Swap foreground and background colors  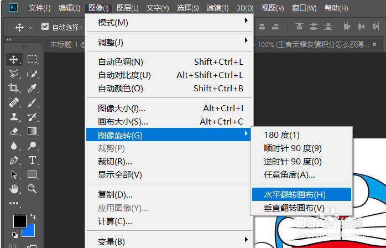(x=33, y=216)
